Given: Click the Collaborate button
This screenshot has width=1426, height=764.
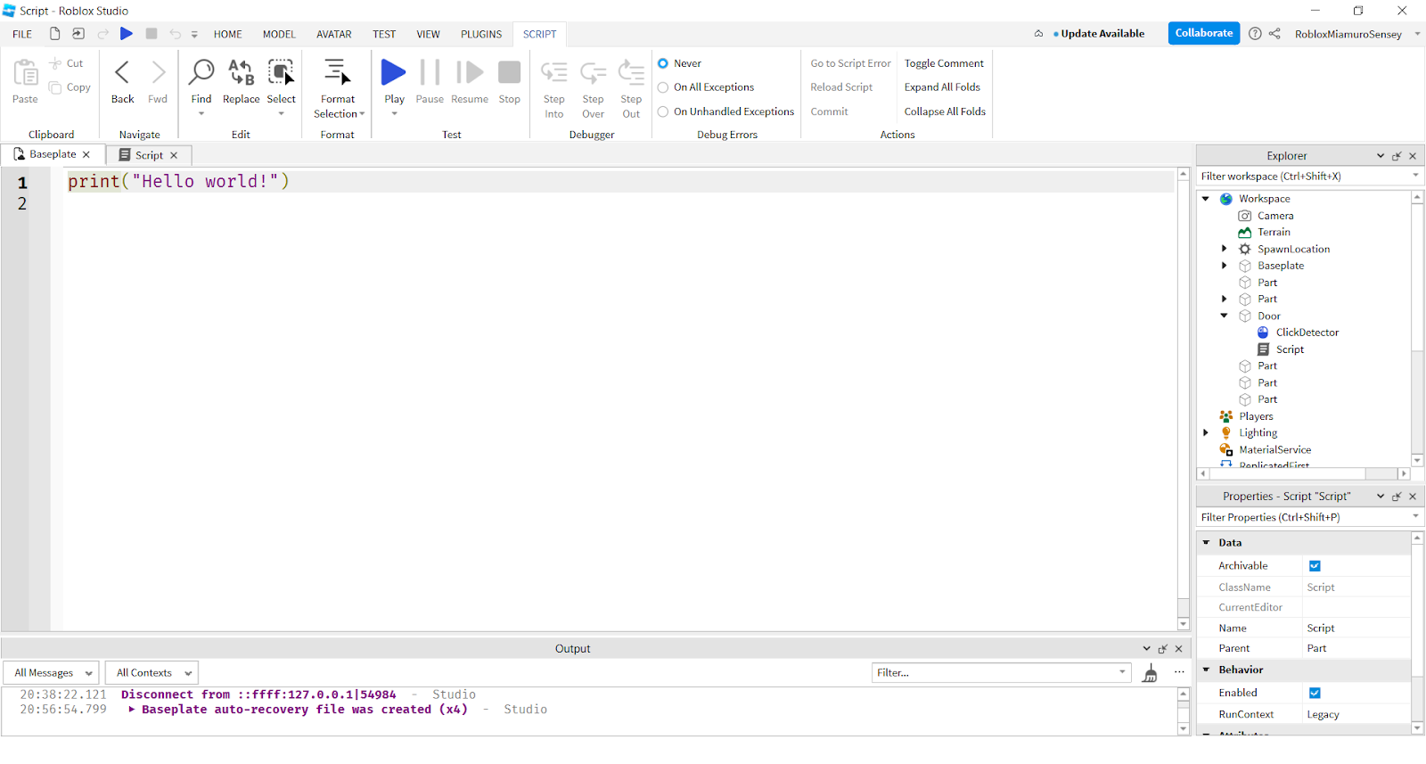Looking at the screenshot, I should pyautogui.click(x=1203, y=33).
